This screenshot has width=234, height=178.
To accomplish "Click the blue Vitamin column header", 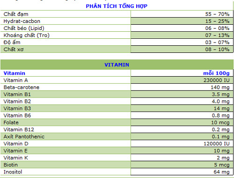I will pos(14,73).
